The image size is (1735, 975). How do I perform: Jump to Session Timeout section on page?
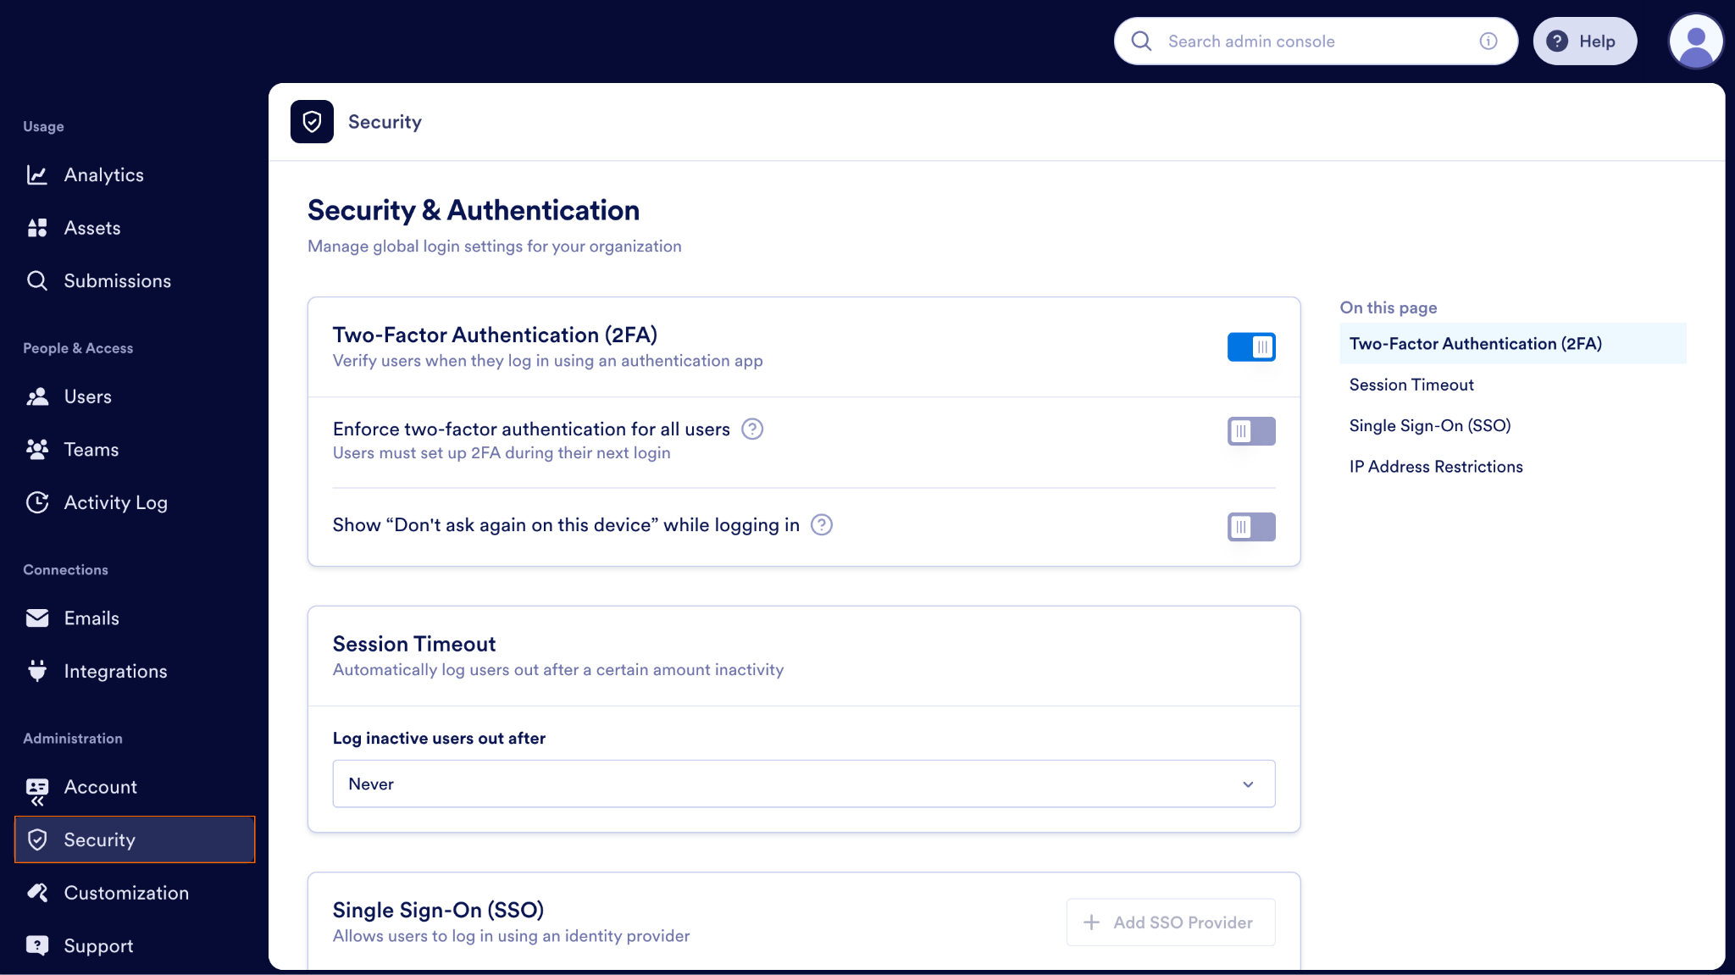pyautogui.click(x=1411, y=384)
